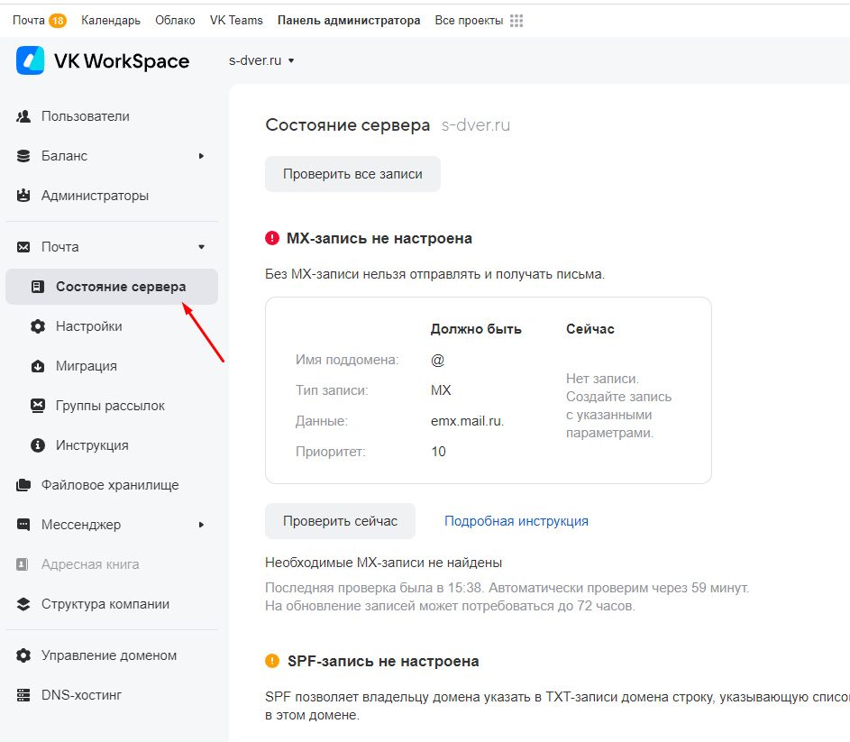Click the Файловое хранилище folder icon
850x742 pixels.
point(23,485)
